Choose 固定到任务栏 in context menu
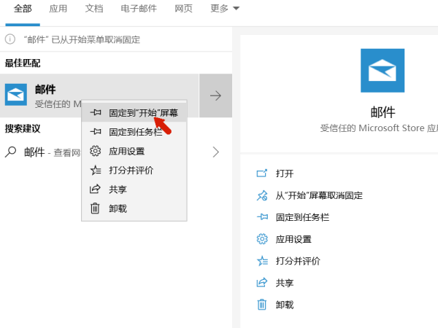 (x=134, y=132)
